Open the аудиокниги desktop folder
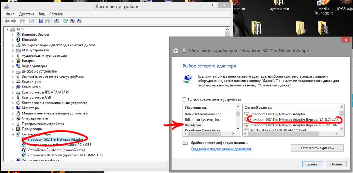The width and height of the screenshot is (353, 173). tap(279, 6)
